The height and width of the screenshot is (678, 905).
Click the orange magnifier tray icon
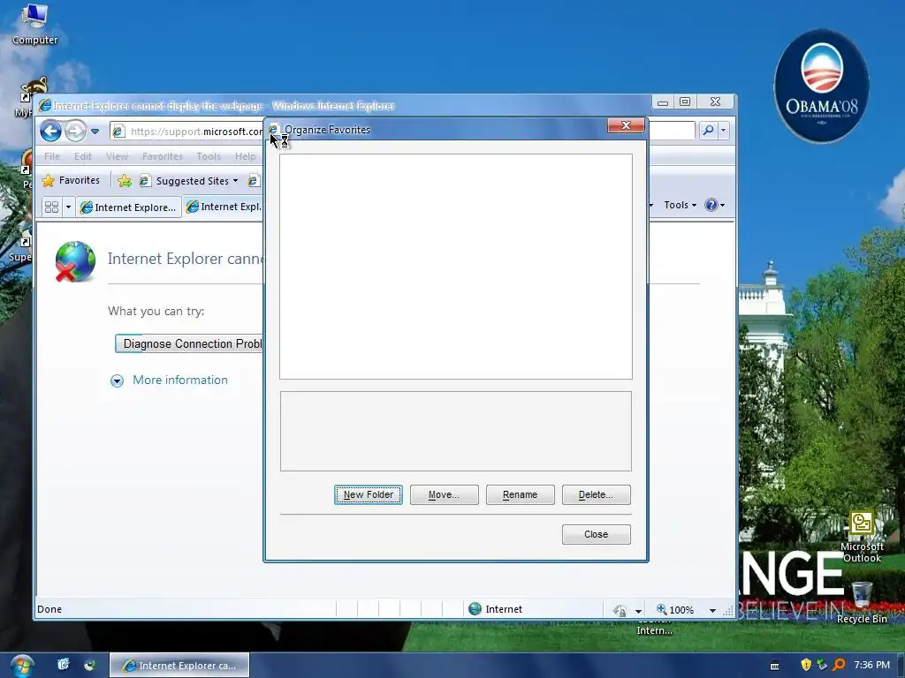point(839,665)
